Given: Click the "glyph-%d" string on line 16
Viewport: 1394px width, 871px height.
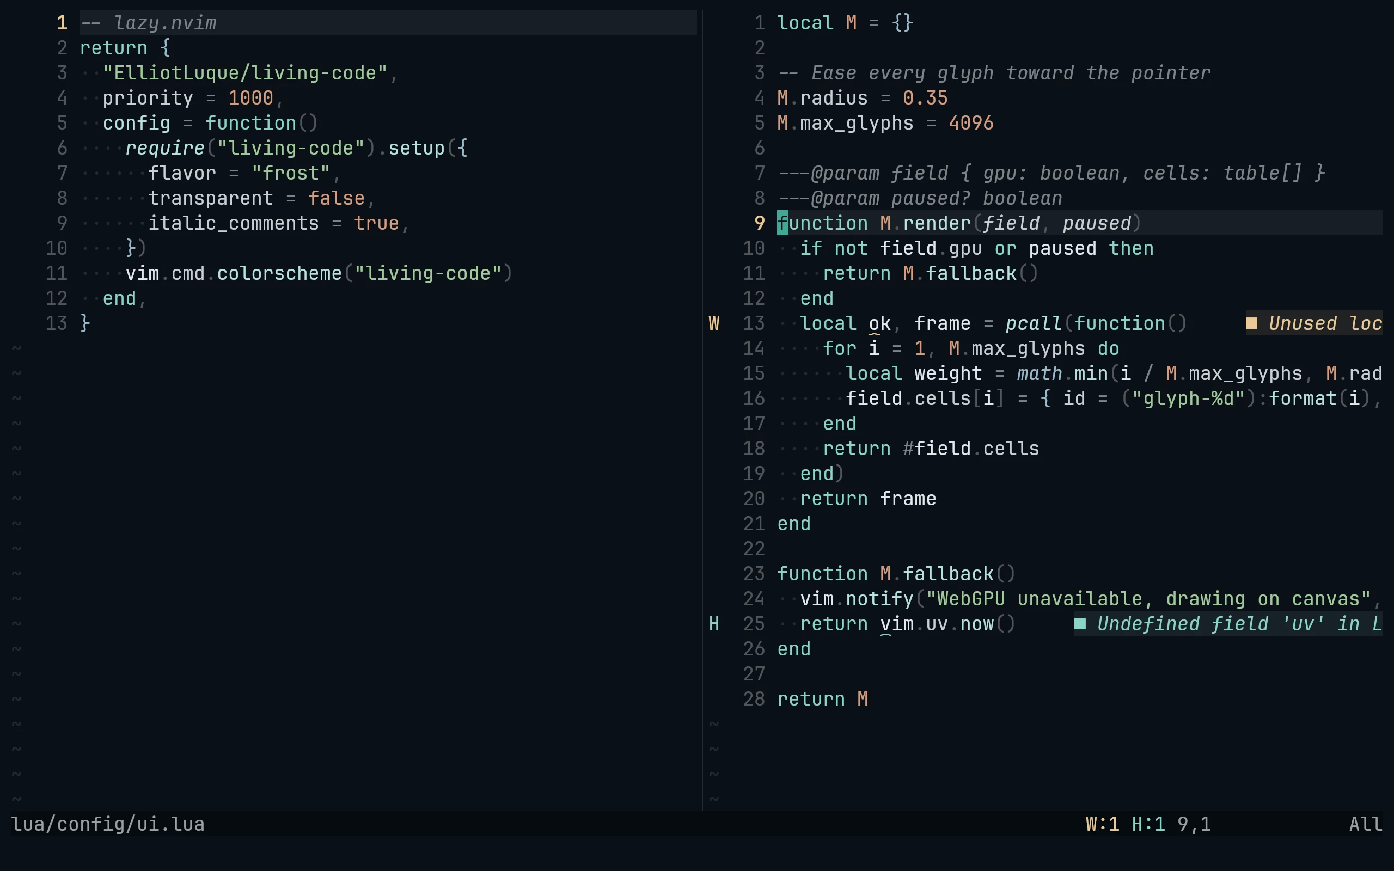Looking at the screenshot, I should click(x=1188, y=398).
